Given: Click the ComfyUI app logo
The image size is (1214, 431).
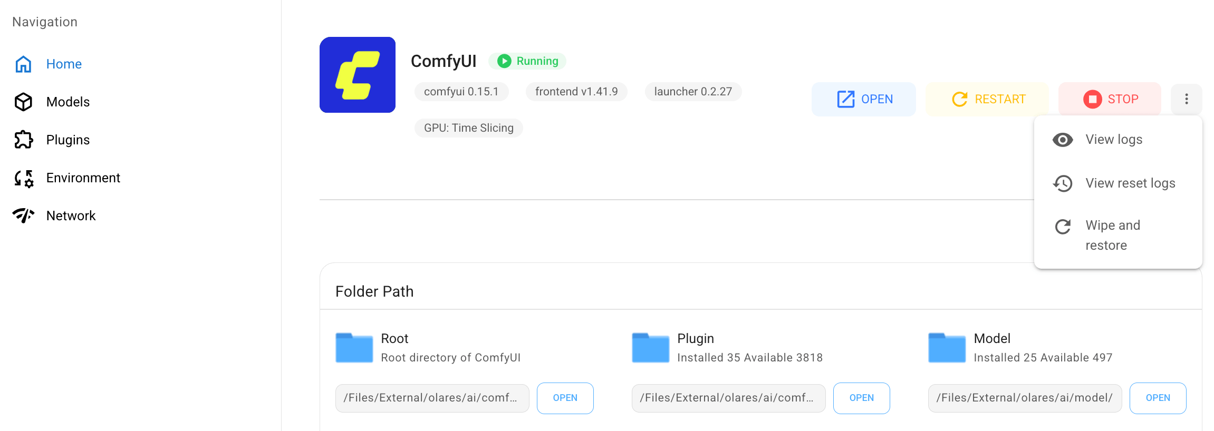Looking at the screenshot, I should tap(357, 75).
